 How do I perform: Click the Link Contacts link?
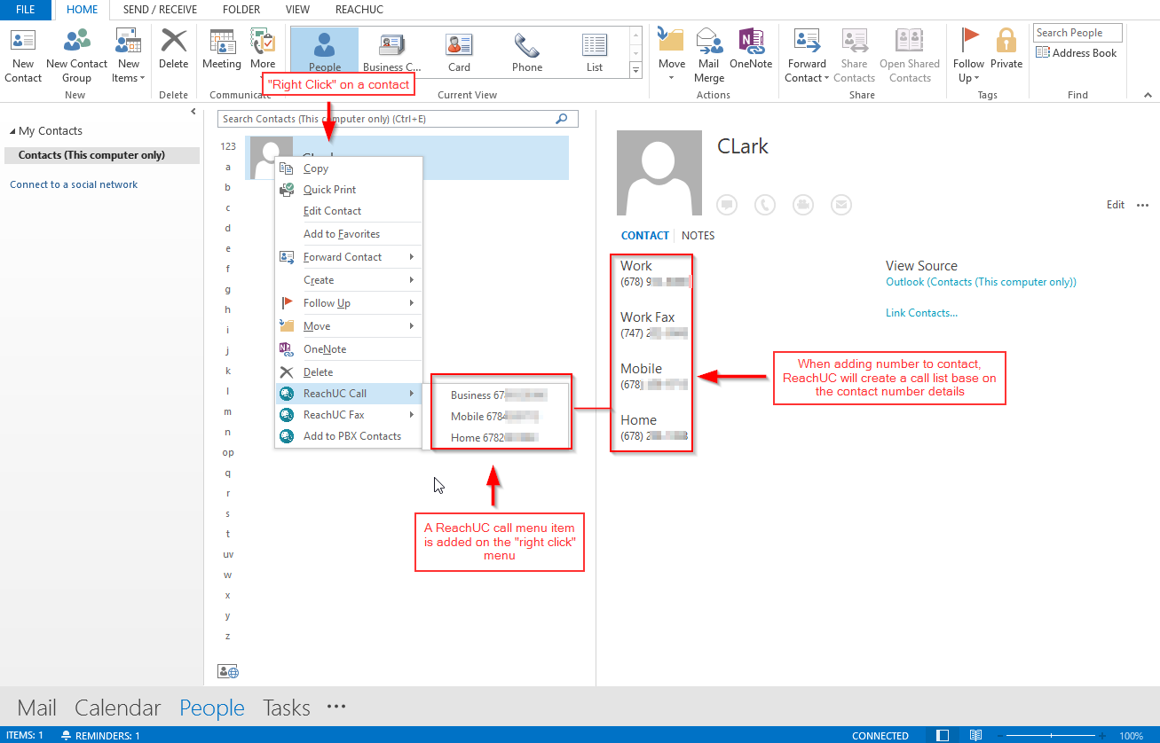(921, 313)
